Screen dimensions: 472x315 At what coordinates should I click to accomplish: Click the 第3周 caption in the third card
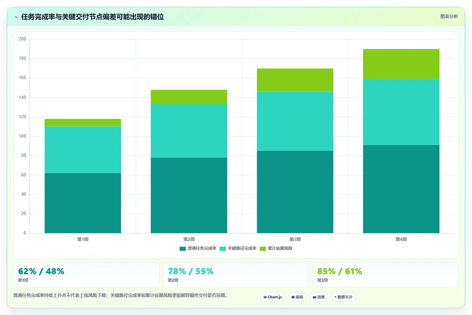click(323, 280)
